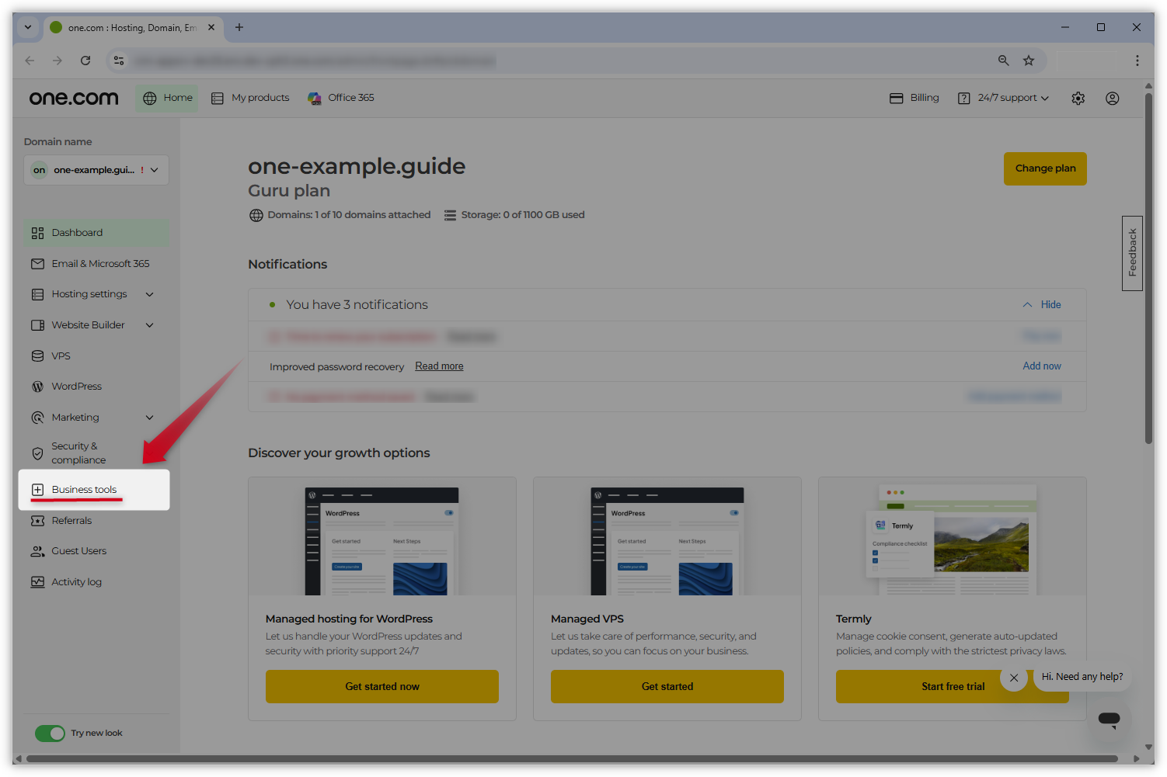The width and height of the screenshot is (1167, 777).
Task: Bookmark this page with the star icon
Action: 1029,61
